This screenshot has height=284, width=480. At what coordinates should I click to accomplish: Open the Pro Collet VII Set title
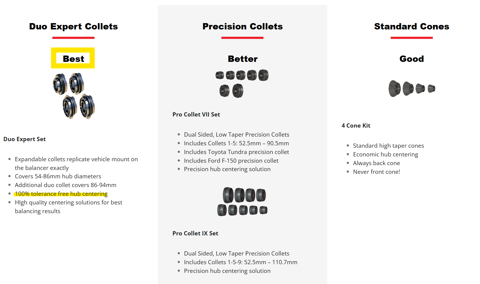196,114
